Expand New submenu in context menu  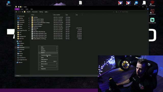(48, 66)
